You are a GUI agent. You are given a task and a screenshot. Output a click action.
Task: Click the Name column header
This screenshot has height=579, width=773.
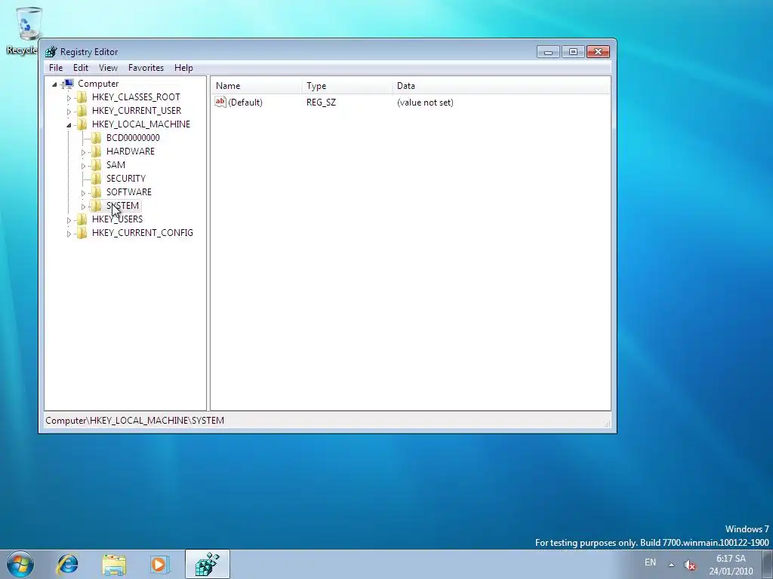257,86
